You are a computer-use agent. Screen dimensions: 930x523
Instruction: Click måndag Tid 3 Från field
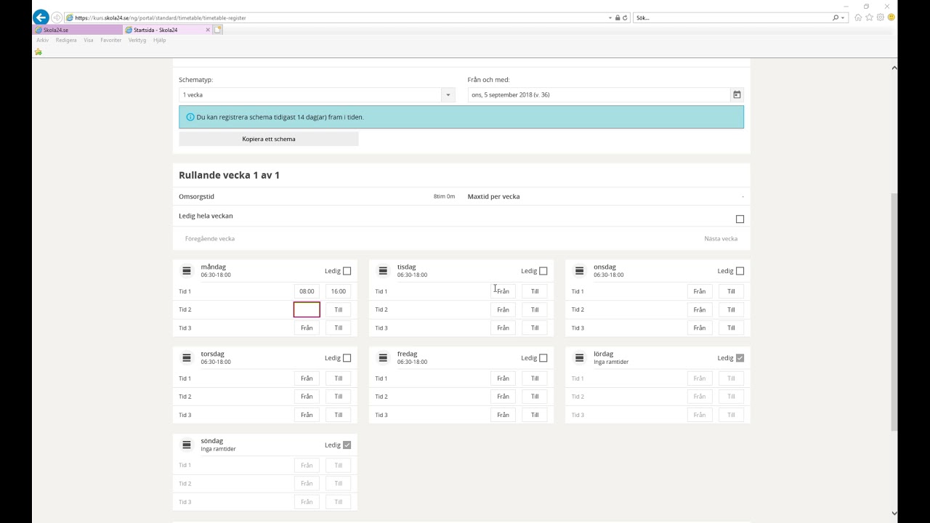click(307, 328)
